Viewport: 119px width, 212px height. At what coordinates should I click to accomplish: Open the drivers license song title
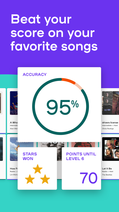click(110, 122)
